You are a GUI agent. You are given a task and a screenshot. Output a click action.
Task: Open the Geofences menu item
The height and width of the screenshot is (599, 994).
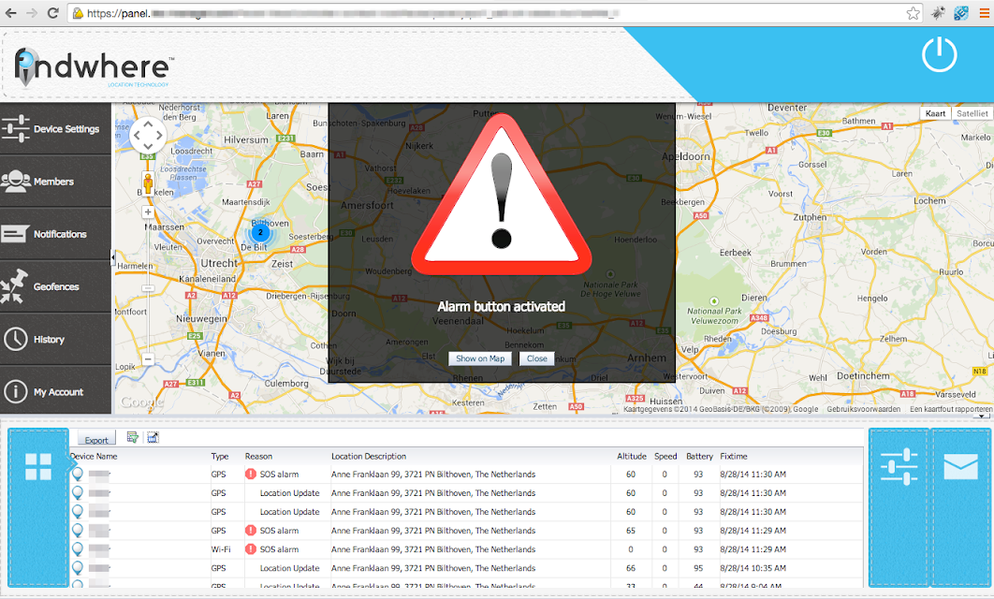click(56, 286)
